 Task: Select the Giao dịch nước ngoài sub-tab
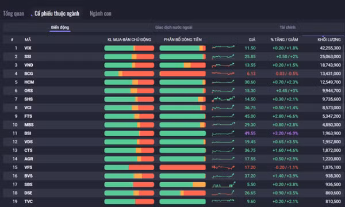(x=174, y=28)
